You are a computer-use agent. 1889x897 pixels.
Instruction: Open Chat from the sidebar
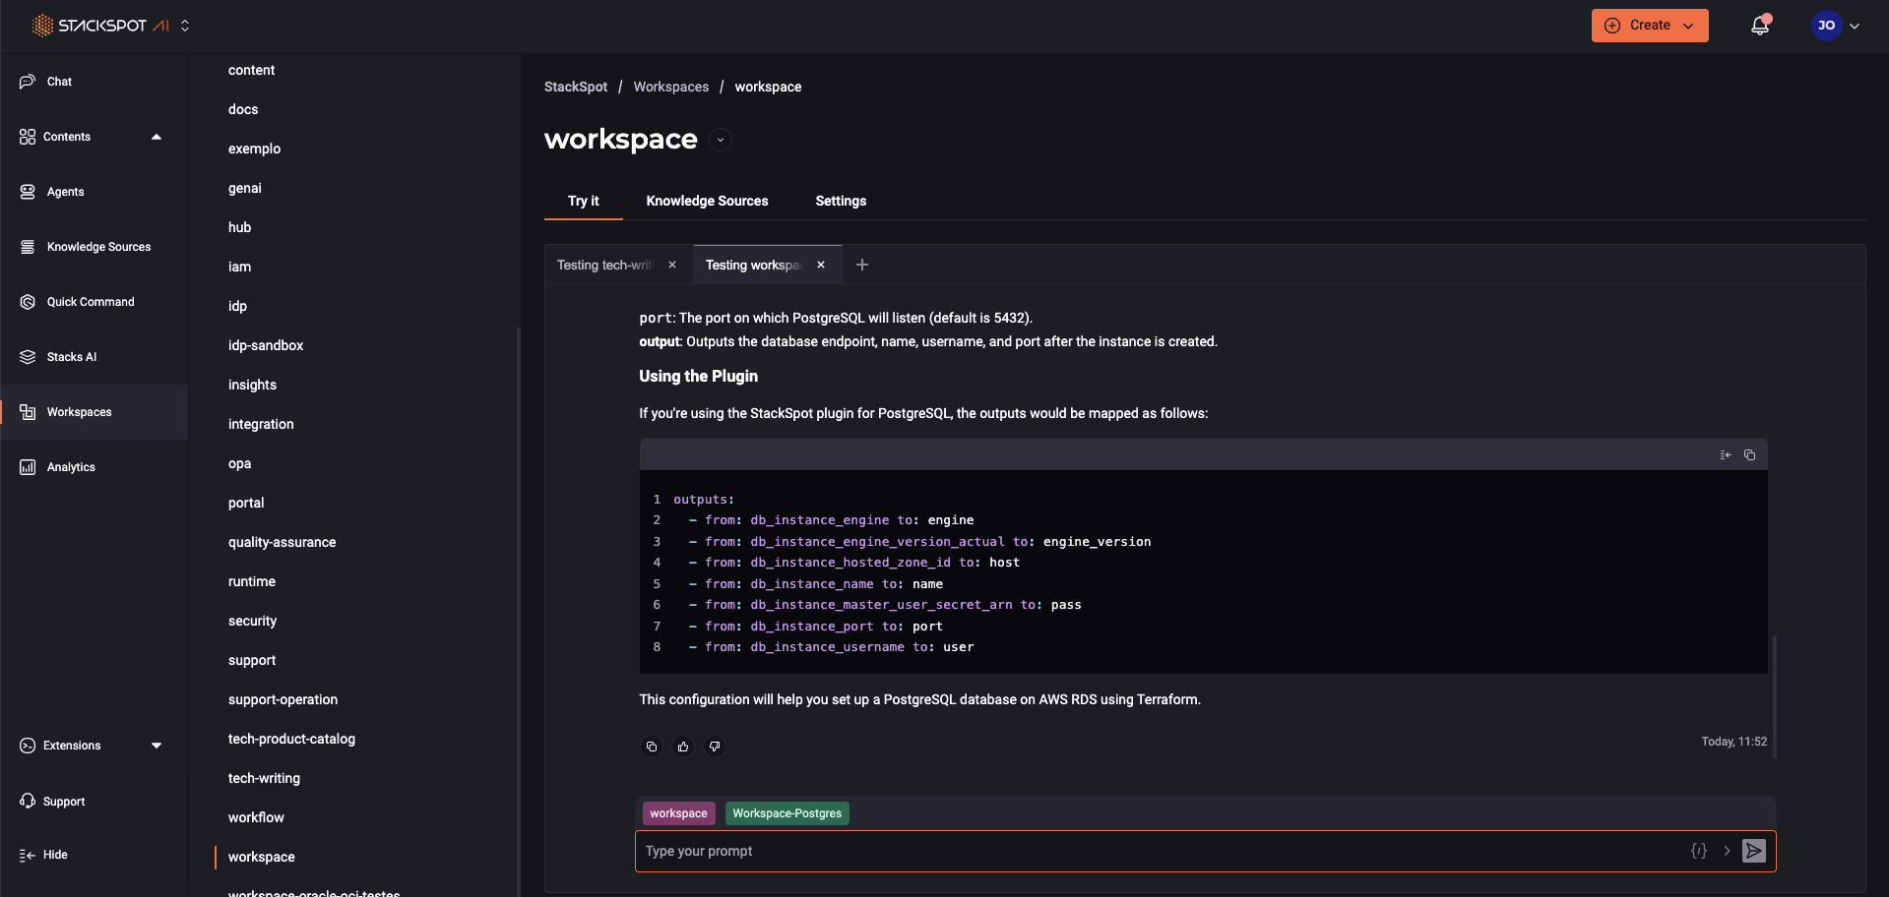tap(59, 82)
